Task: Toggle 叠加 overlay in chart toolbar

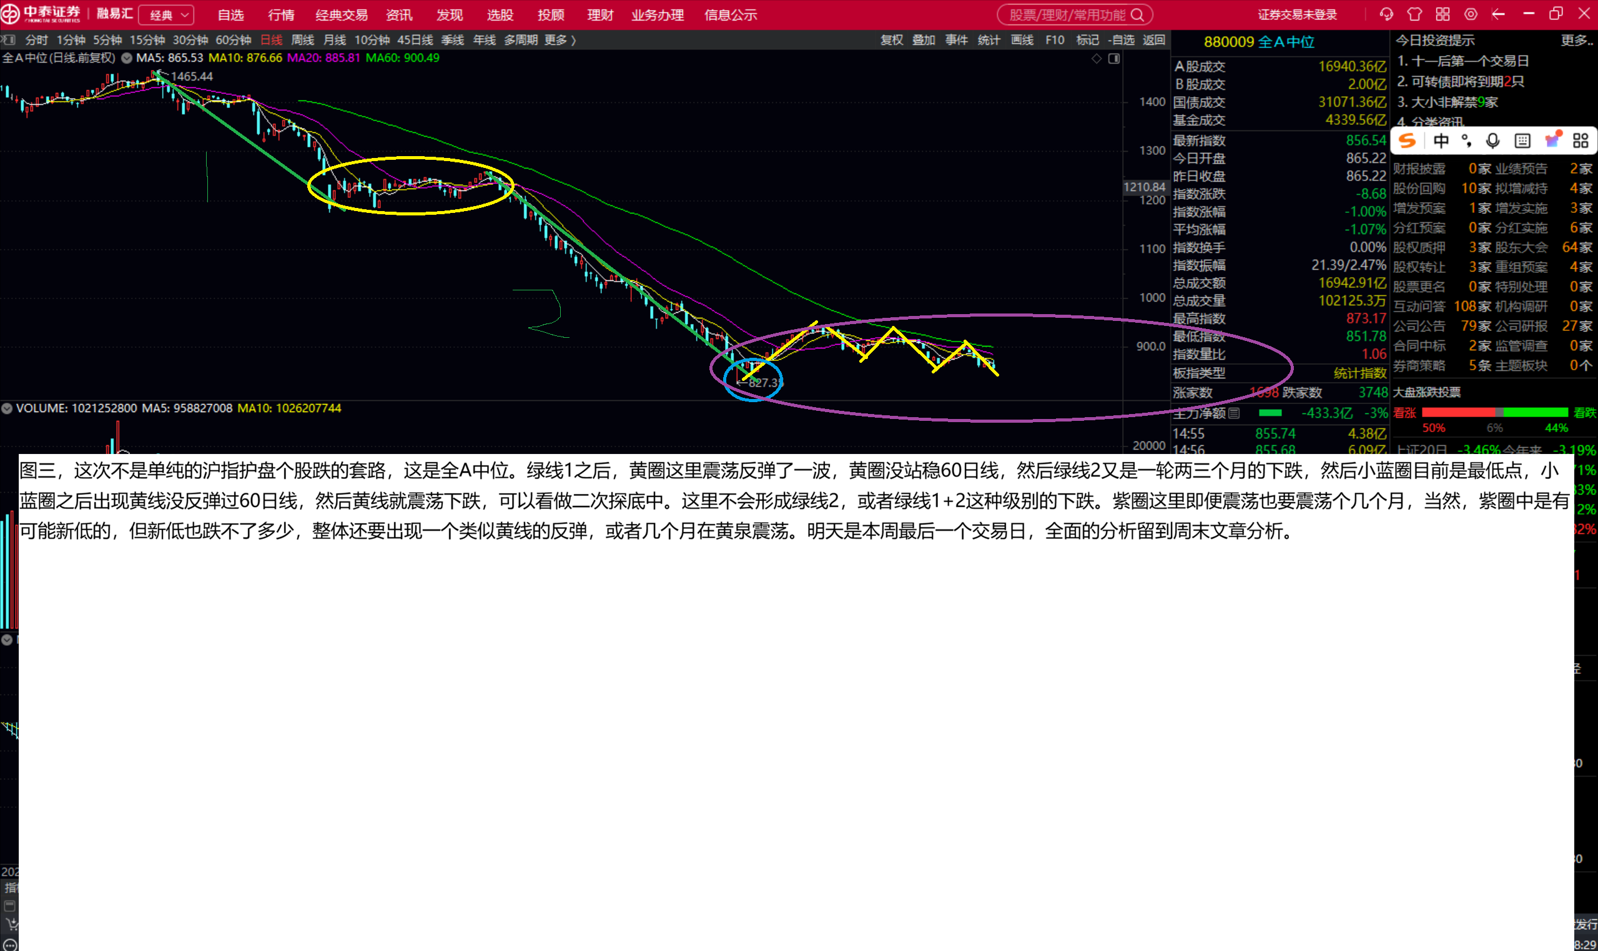Action: [924, 41]
